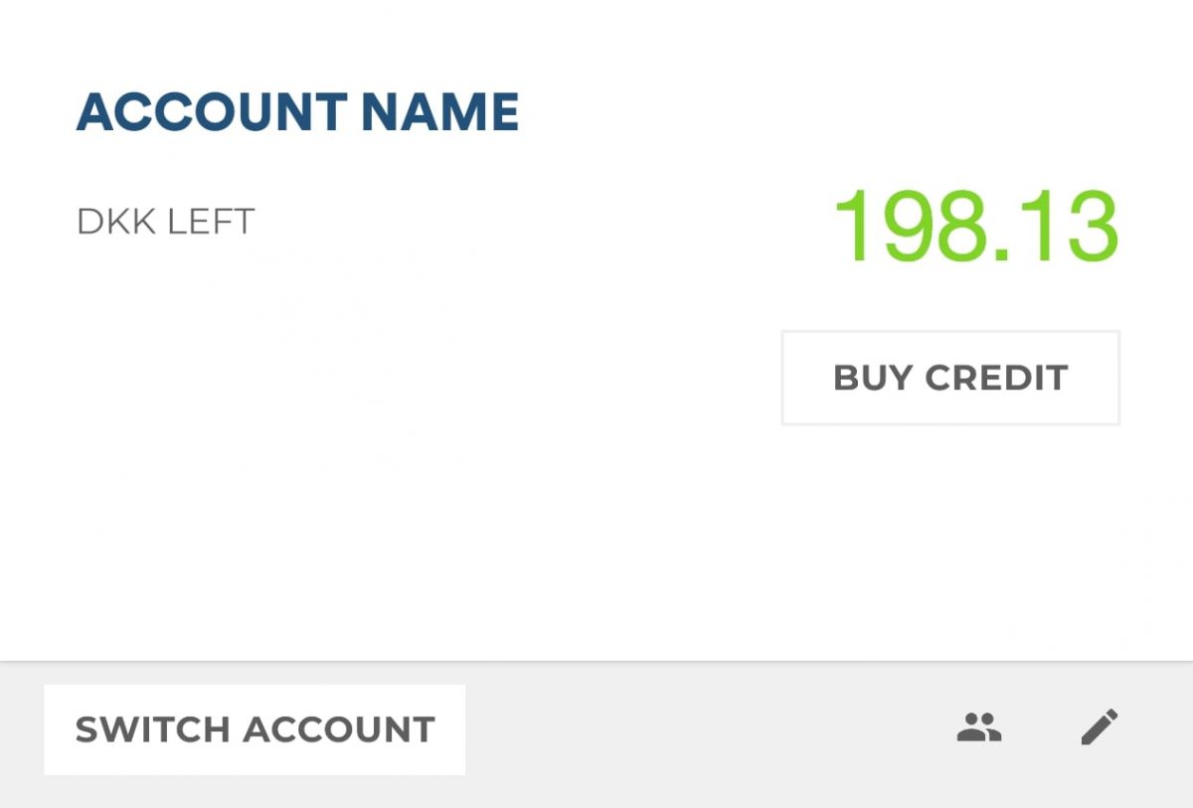Viewport: 1193px width, 808px height.
Task: Click the remaining balance number 198.13
Action: tap(975, 226)
